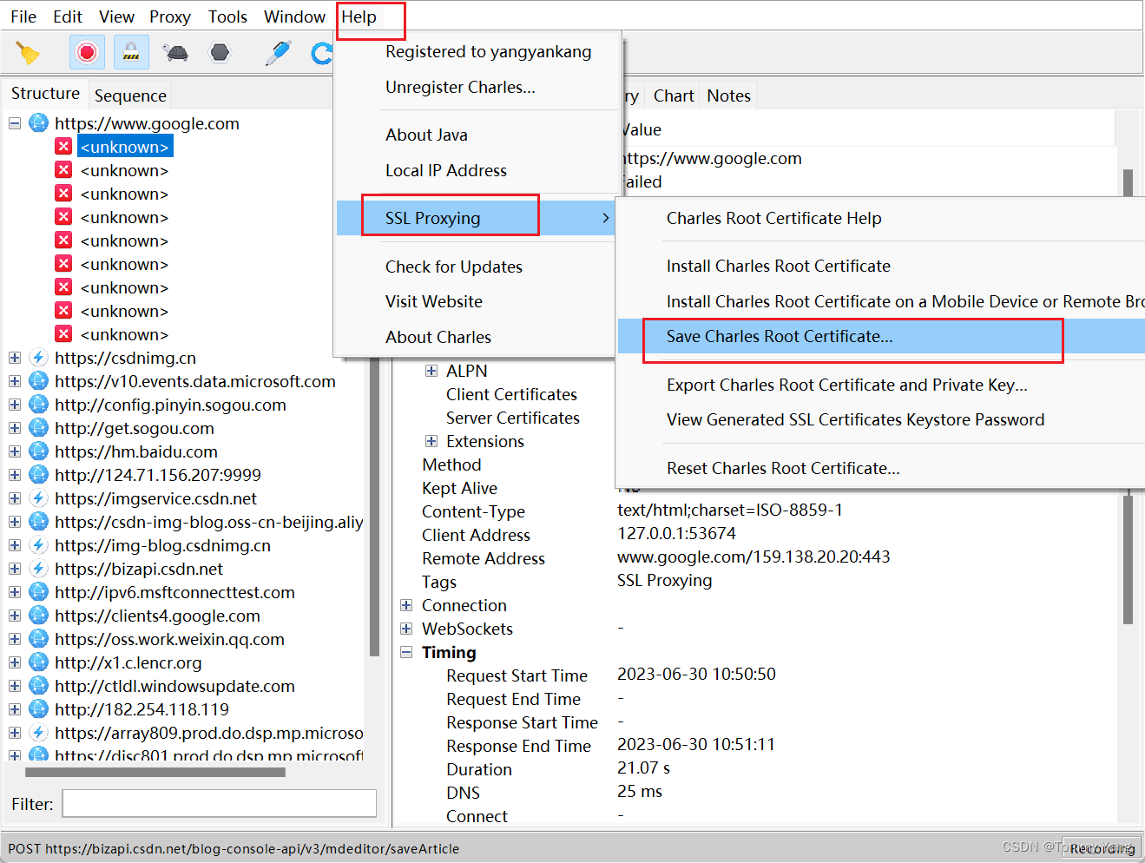Viewport: 1145px width, 863px height.
Task: Click lightning icon beside https://img-blog.csdnimg.cn
Action: pyautogui.click(x=38, y=545)
